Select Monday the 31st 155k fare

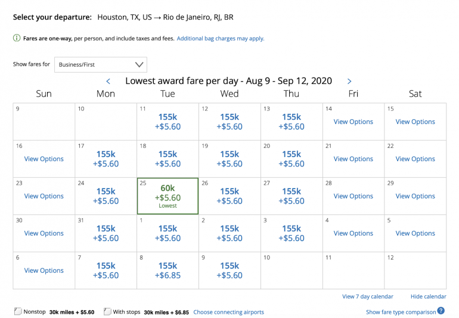pos(106,233)
